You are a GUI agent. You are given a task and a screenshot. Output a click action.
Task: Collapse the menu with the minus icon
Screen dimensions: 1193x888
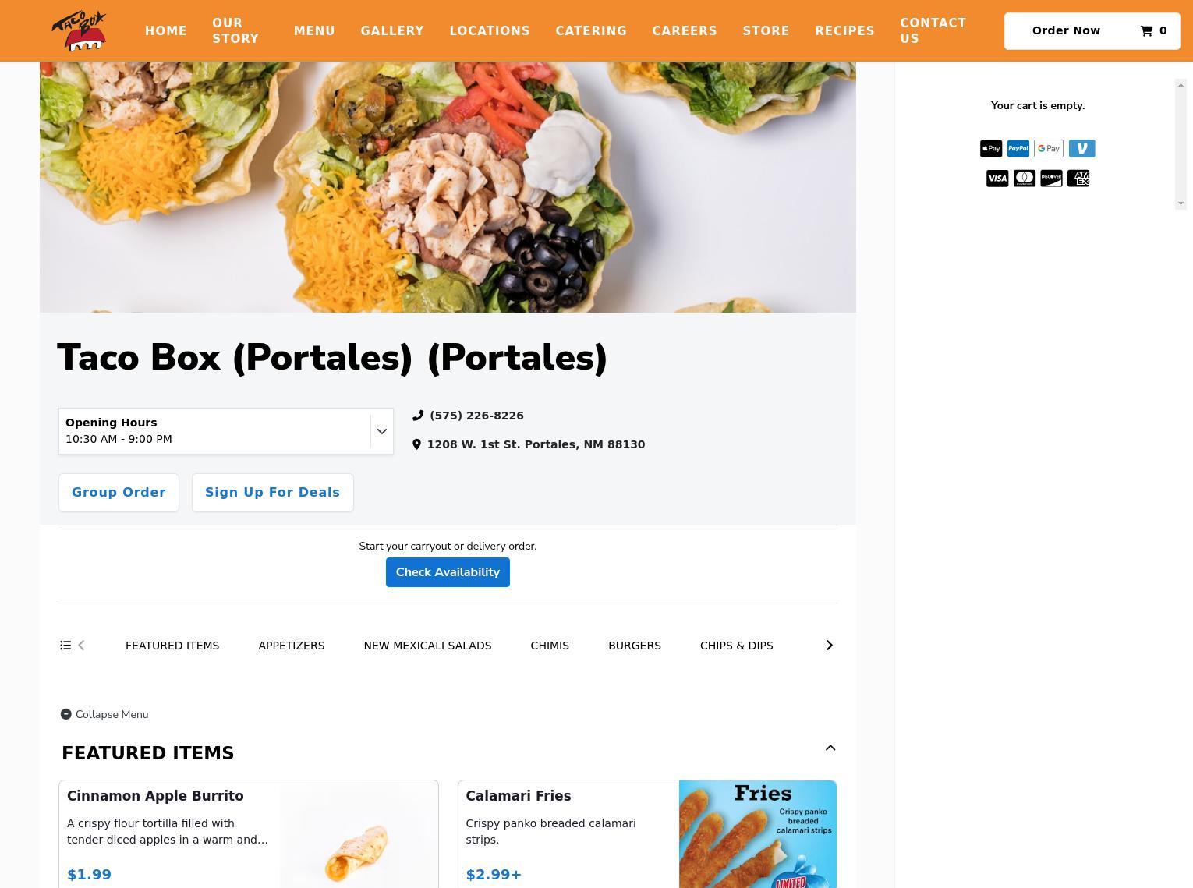[x=66, y=714]
